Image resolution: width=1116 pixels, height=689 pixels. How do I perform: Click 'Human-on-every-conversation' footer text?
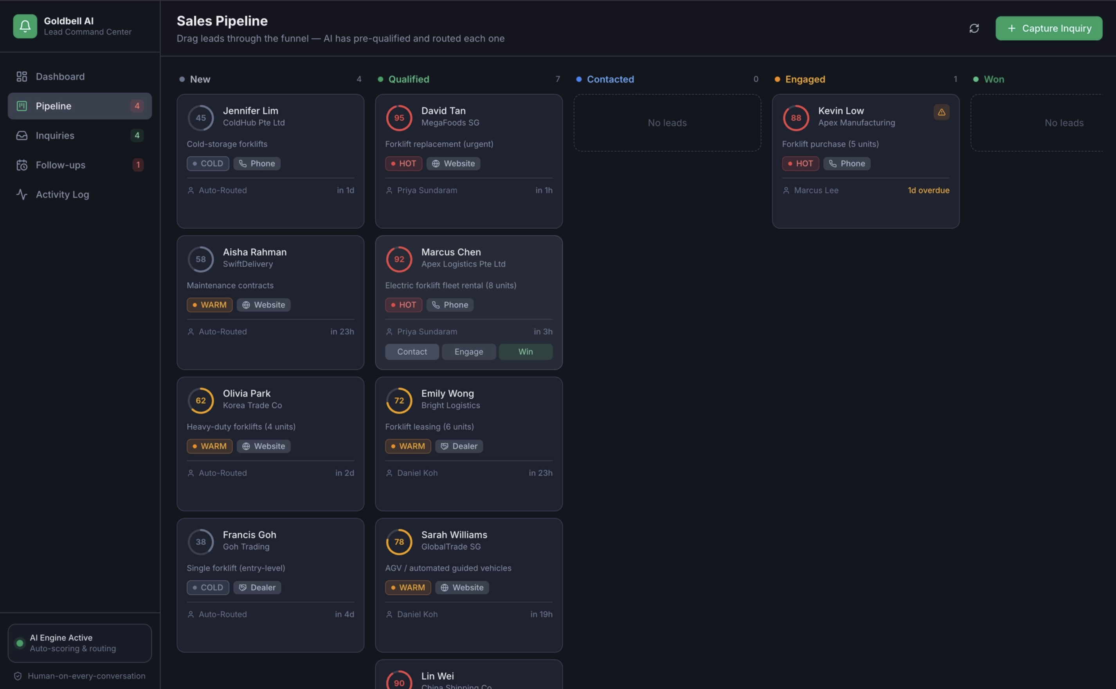click(x=86, y=676)
